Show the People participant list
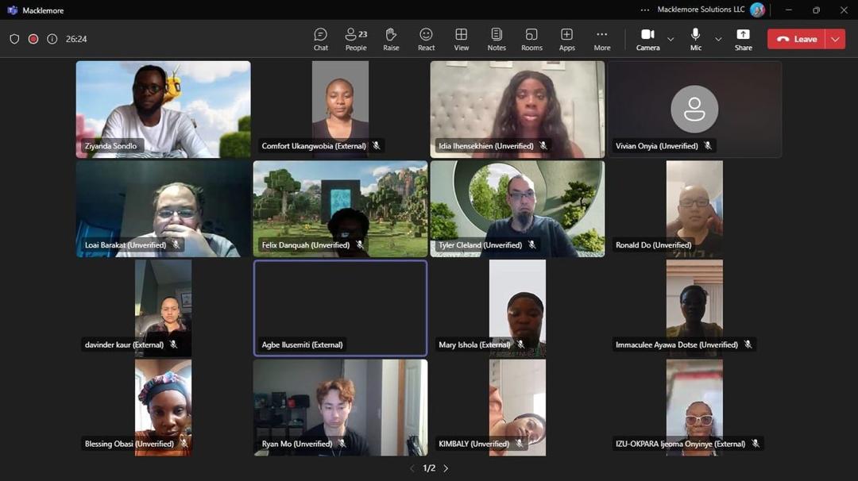Viewport: 858px width, 481px height. click(x=356, y=39)
